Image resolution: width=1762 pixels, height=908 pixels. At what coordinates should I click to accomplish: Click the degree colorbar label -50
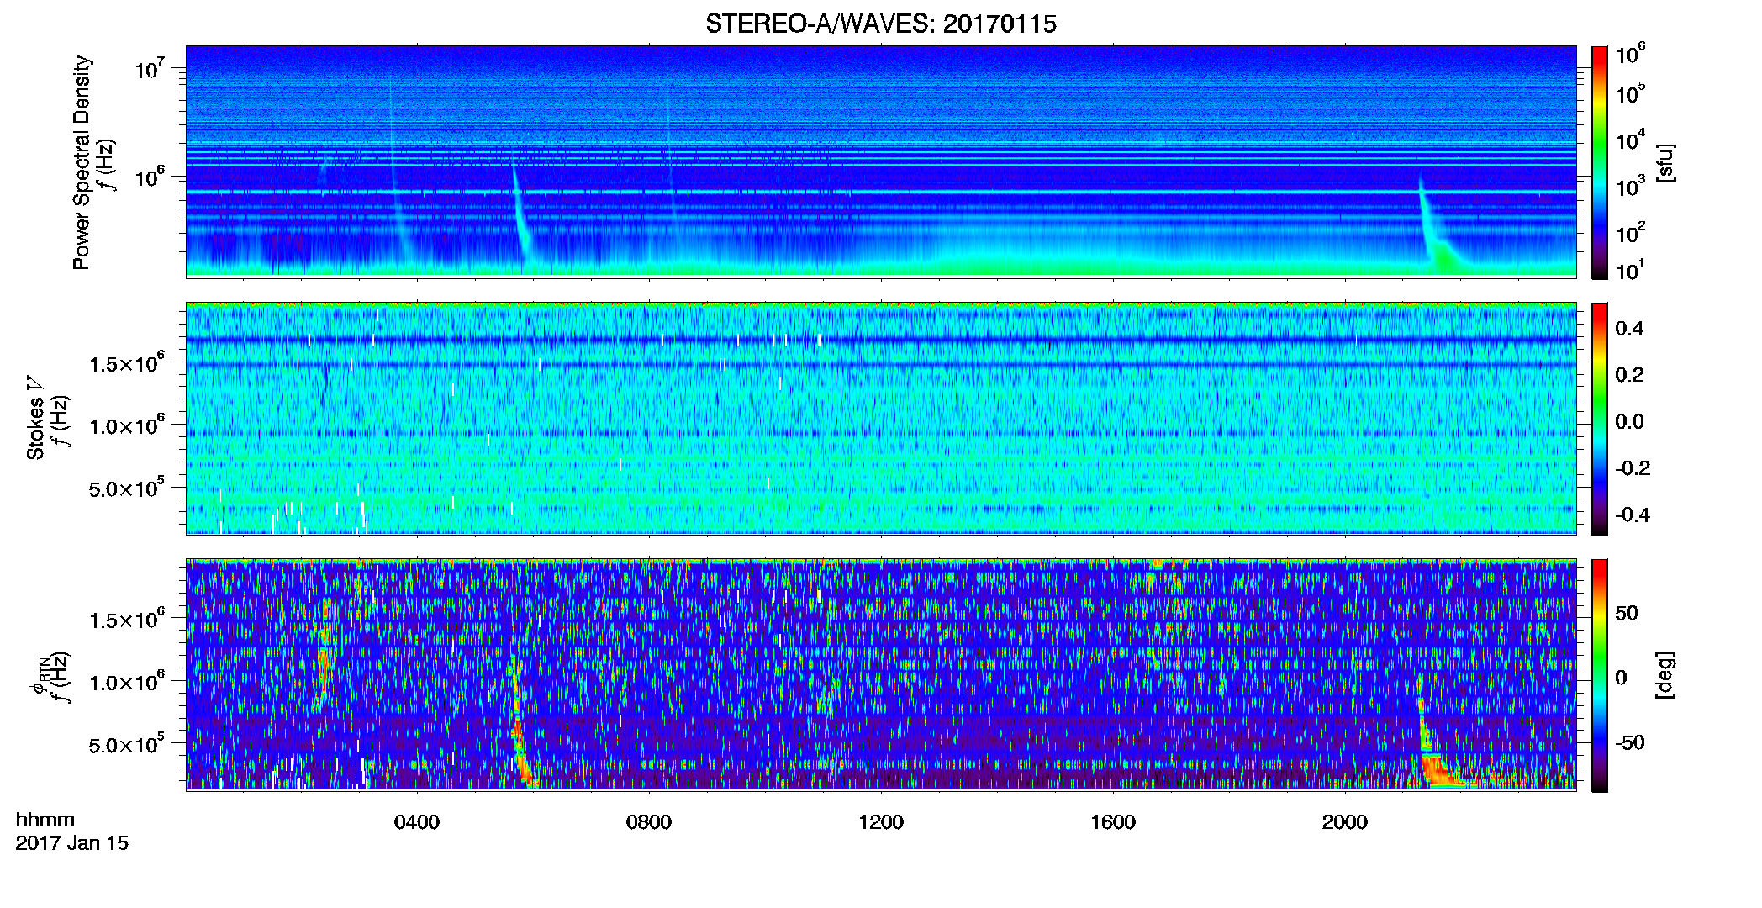pos(1628,743)
